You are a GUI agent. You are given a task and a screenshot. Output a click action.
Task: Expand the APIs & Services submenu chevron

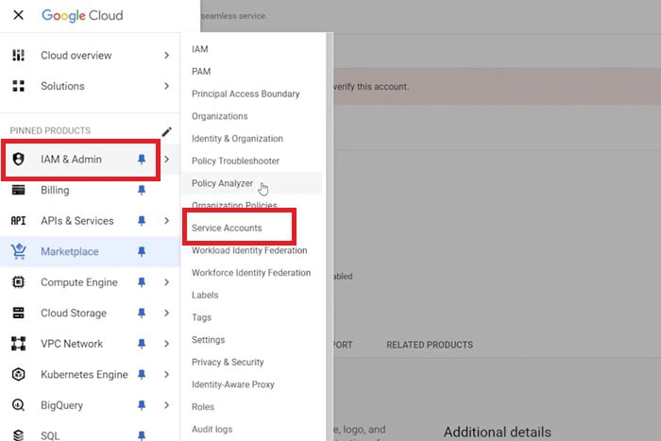(166, 221)
